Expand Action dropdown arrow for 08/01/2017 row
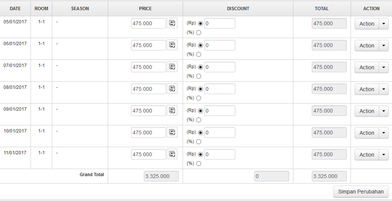The height and width of the screenshot is (201, 392). [x=383, y=90]
